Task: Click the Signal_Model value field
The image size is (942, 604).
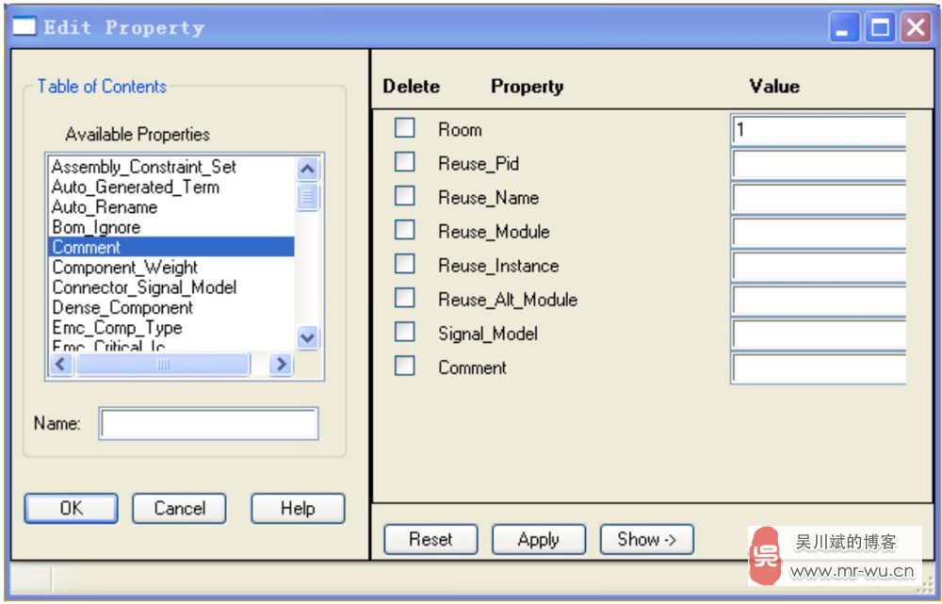Action: coord(819,334)
